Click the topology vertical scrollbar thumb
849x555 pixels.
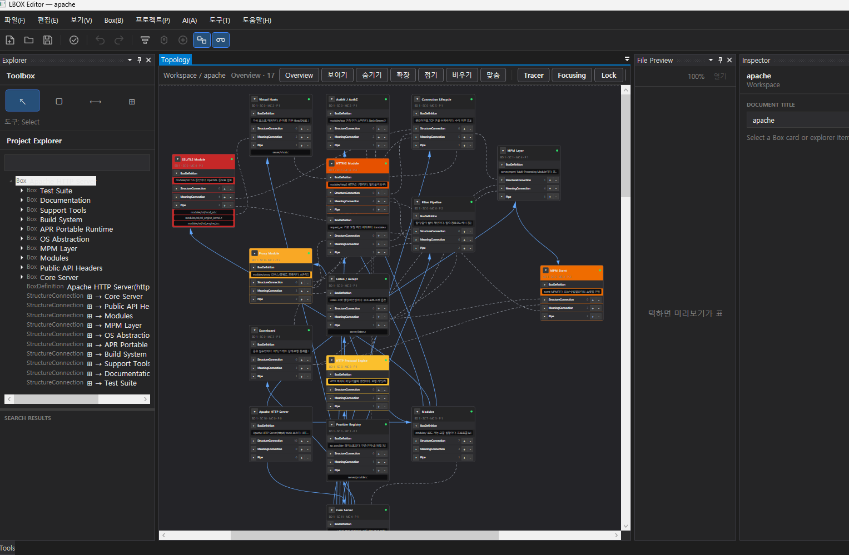pos(626,146)
